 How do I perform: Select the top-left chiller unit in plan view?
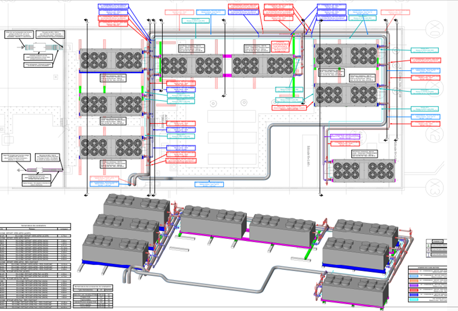point(111,60)
